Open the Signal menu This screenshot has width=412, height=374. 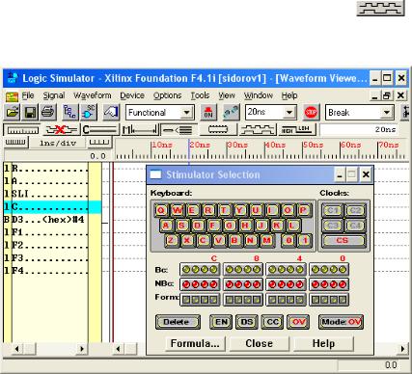(54, 95)
